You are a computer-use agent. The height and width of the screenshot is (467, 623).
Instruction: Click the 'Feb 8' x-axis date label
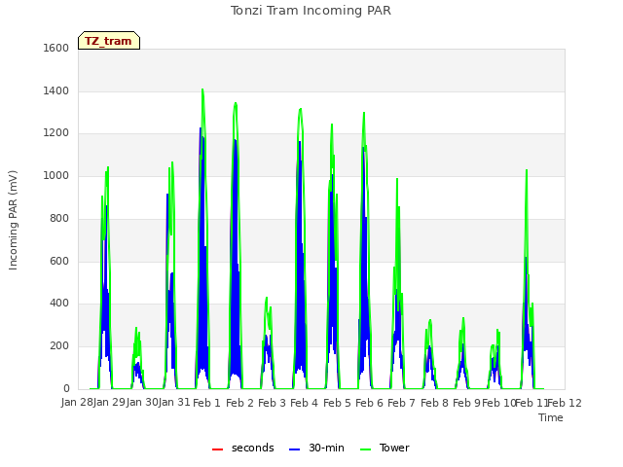[434, 403]
